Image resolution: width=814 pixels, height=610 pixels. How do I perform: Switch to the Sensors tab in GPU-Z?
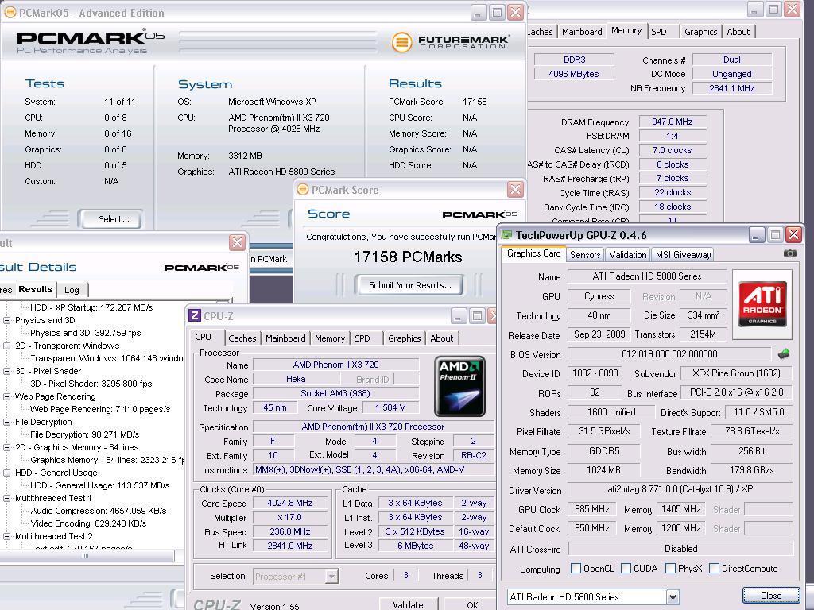(x=585, y=255)
